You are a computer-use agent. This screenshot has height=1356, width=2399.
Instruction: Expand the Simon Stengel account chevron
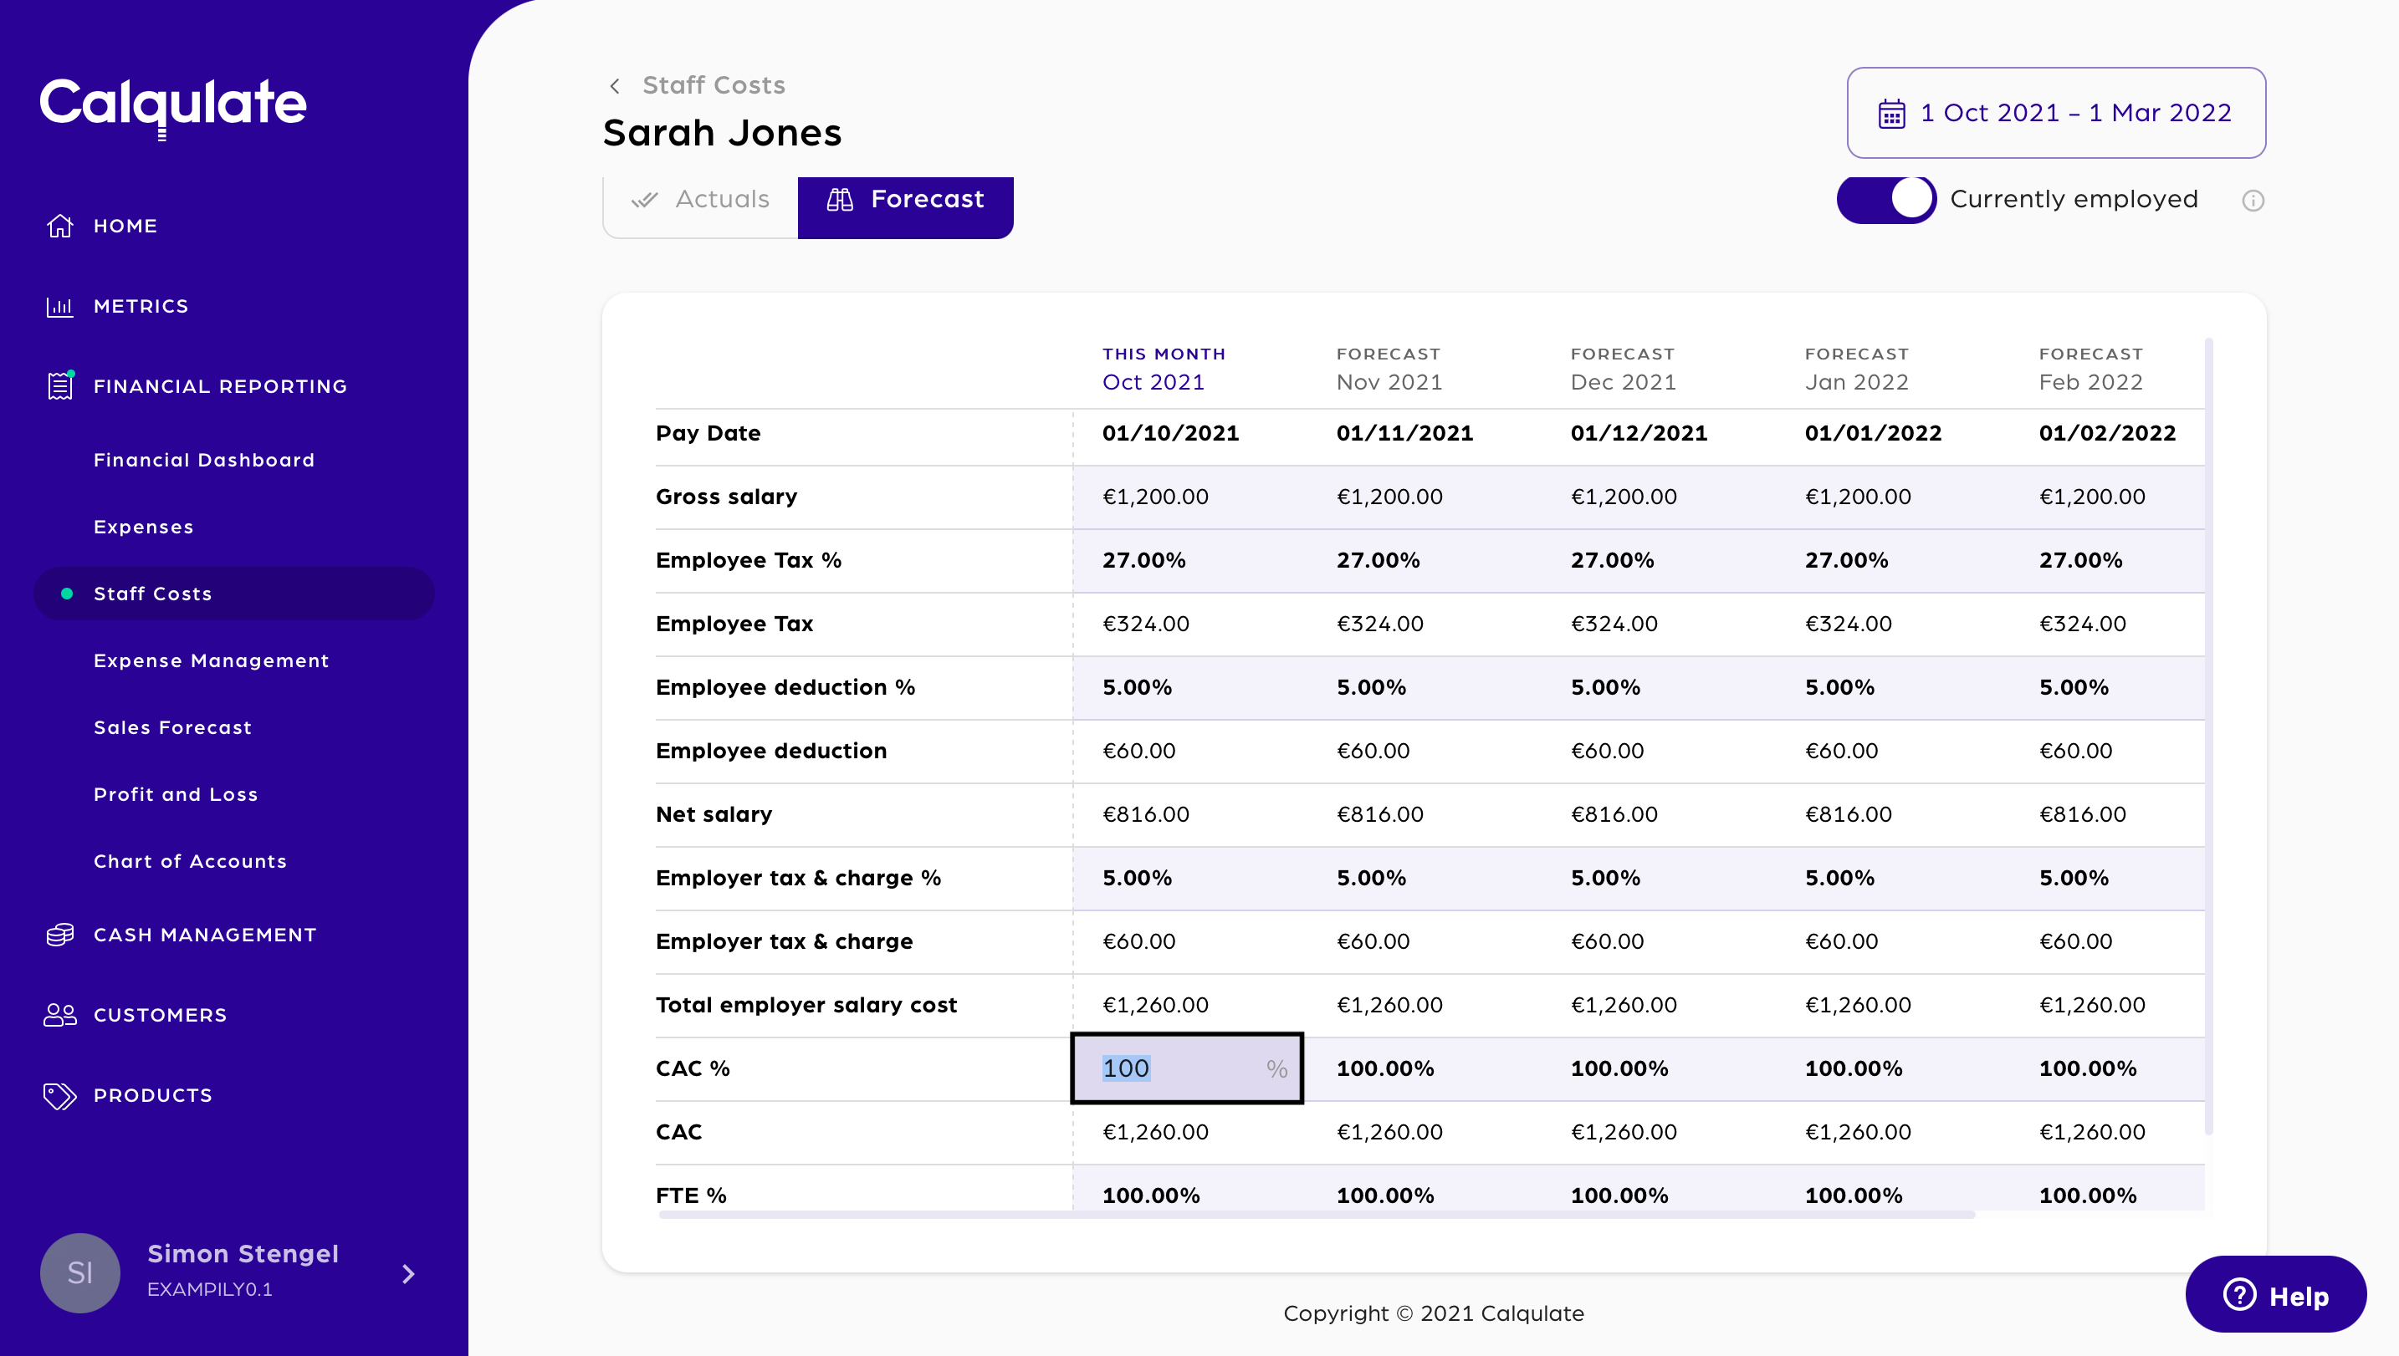pos(408,1274)
